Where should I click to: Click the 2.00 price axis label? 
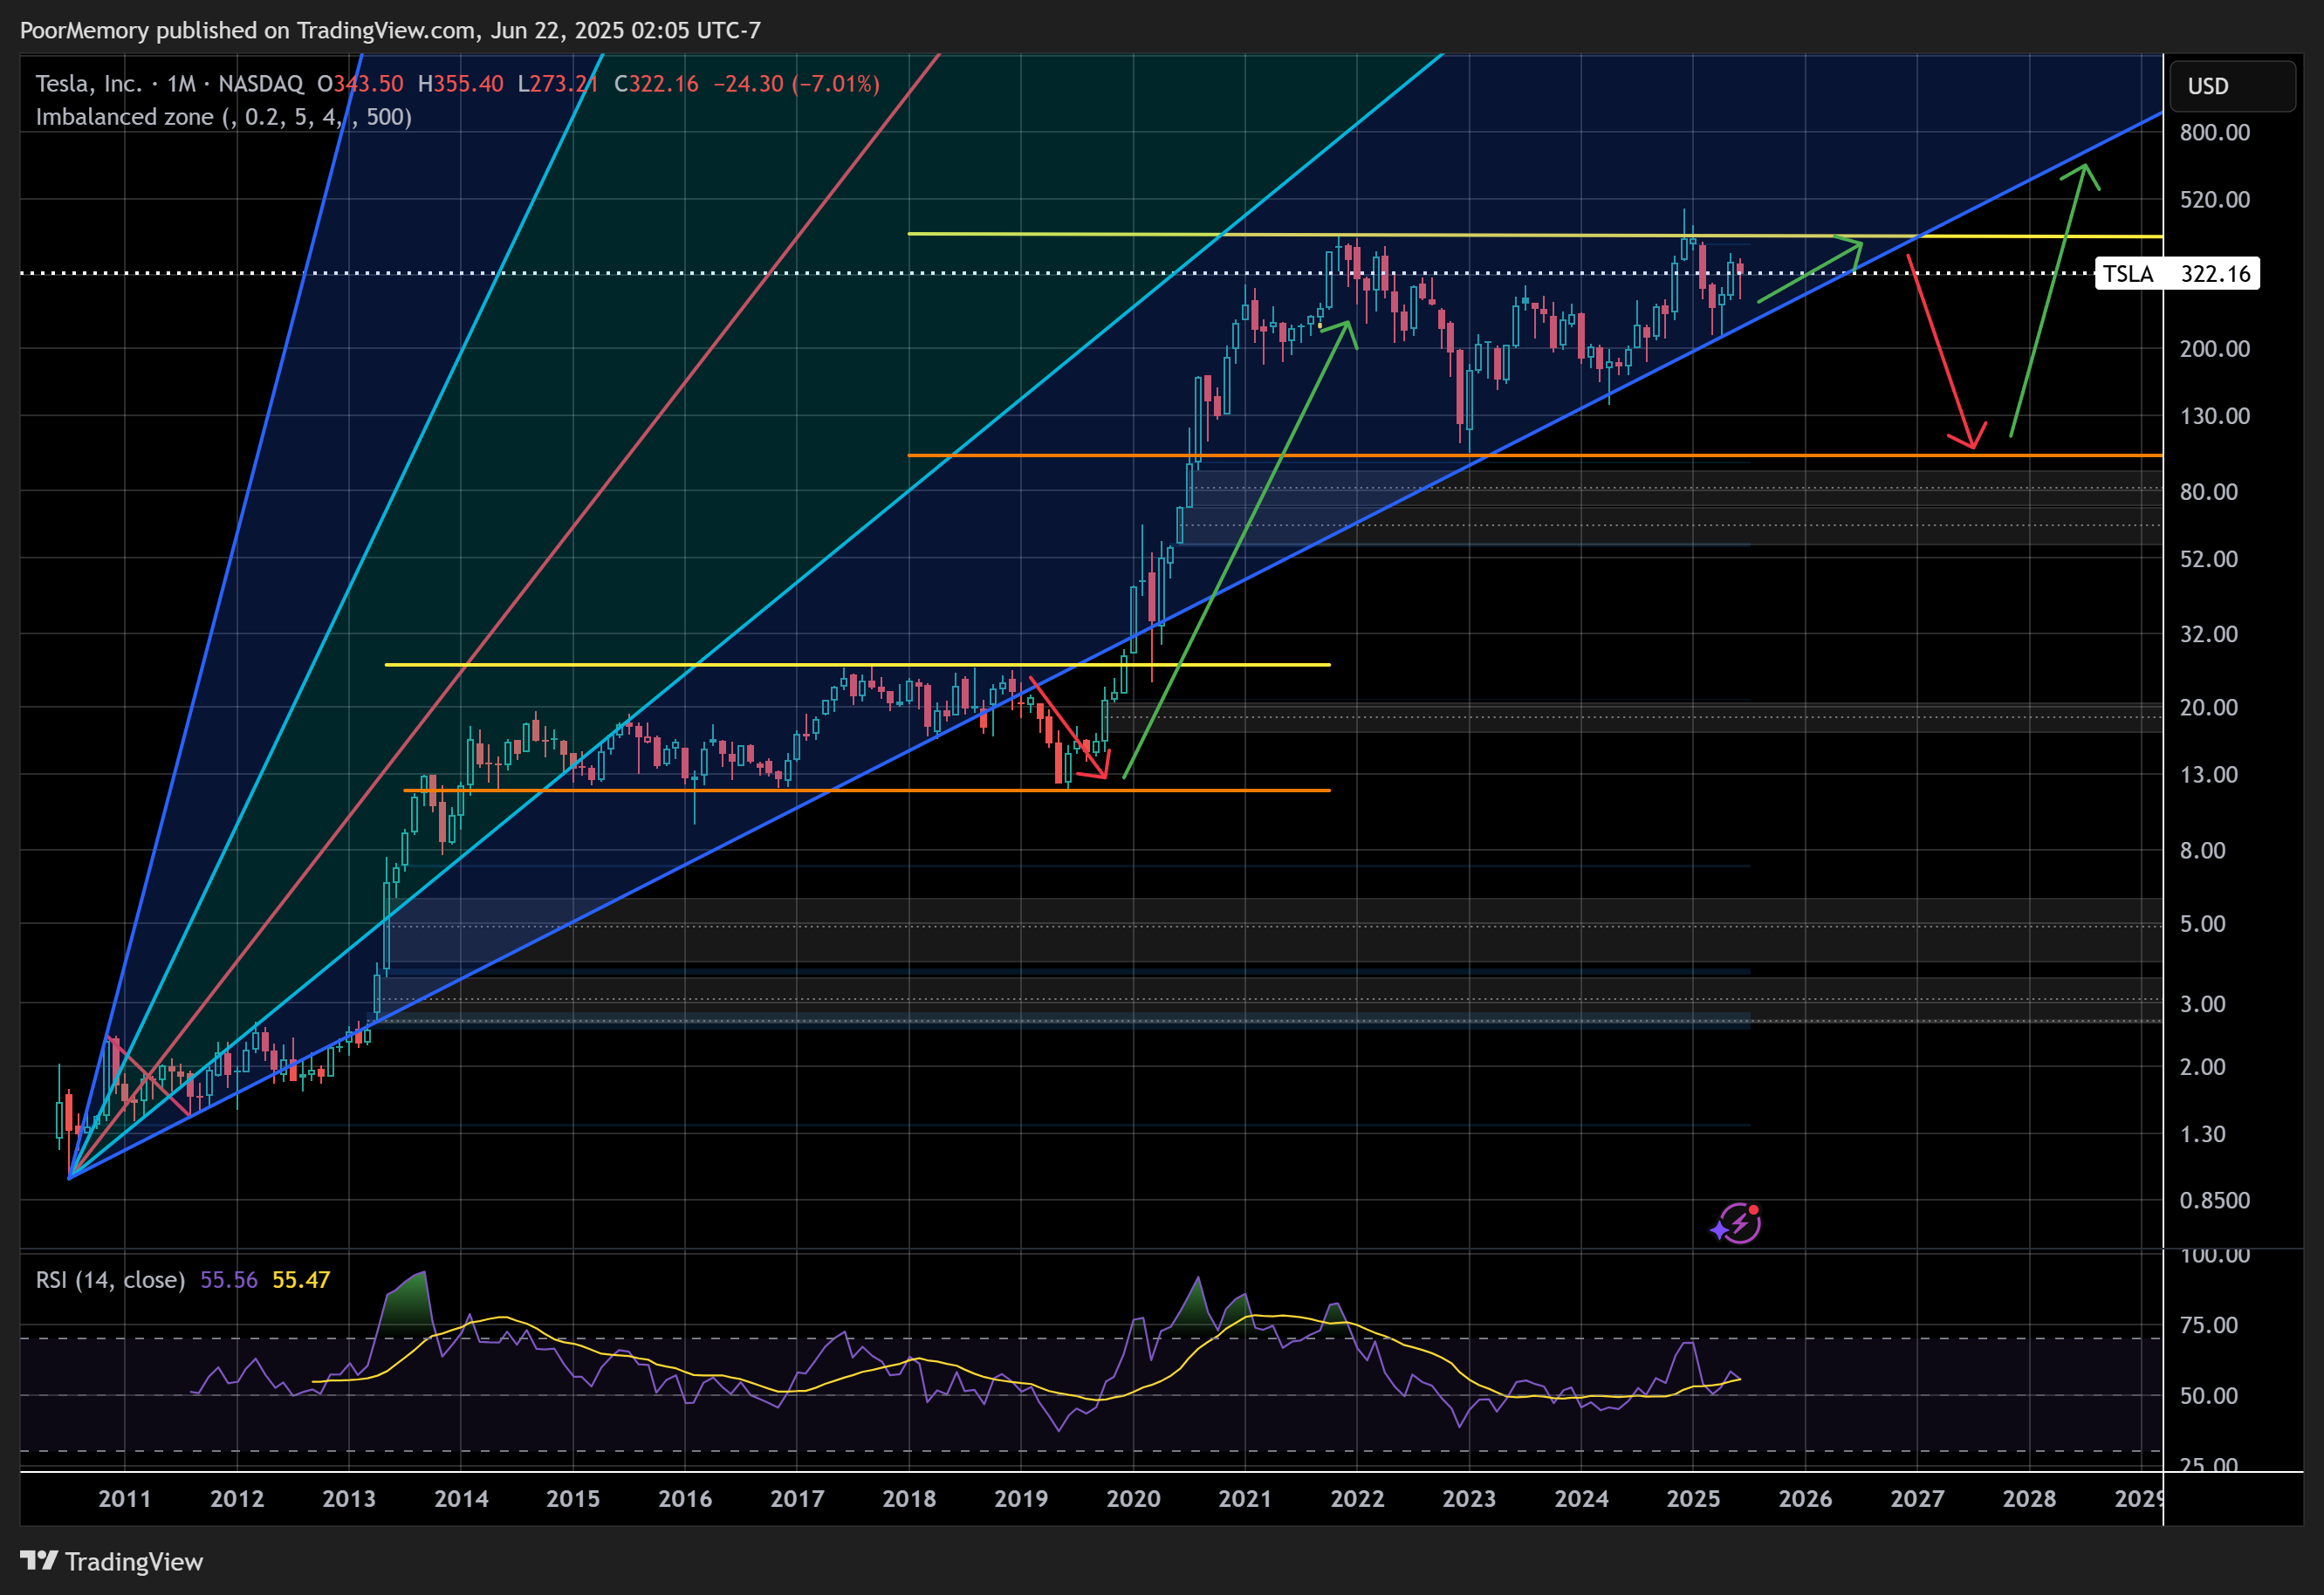coord(2203,1067)
